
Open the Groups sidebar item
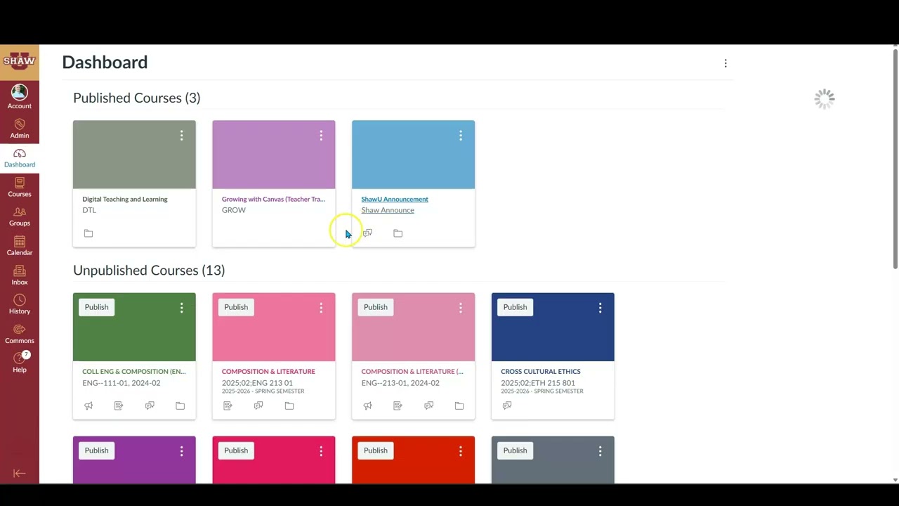20,217
